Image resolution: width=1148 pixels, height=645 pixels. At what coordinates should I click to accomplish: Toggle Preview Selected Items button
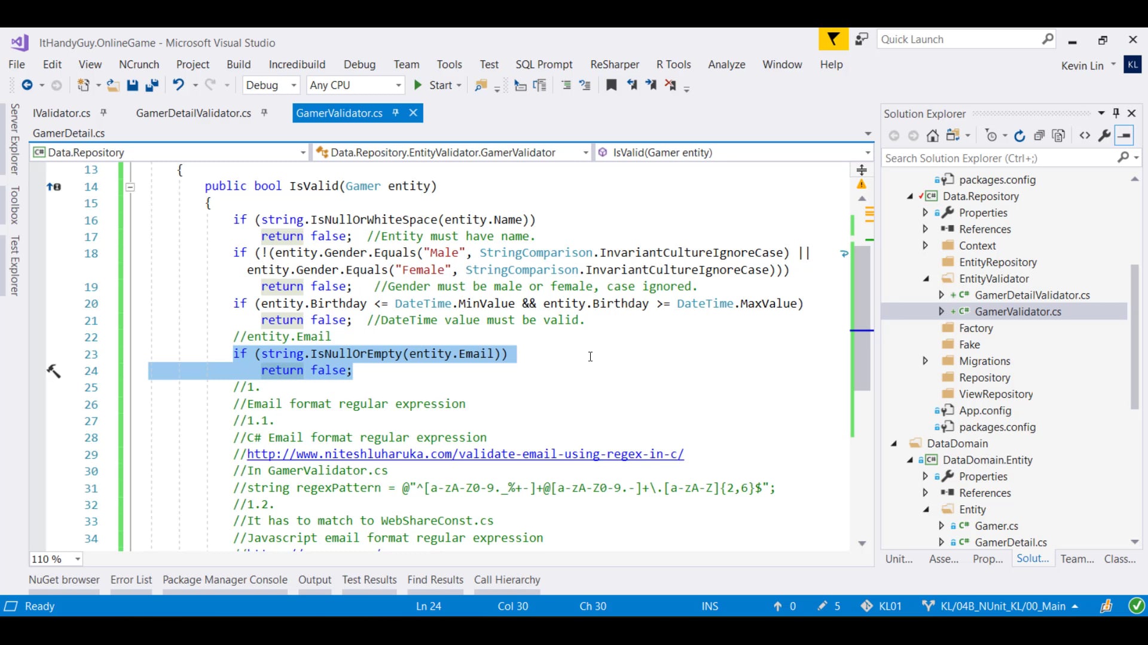pyautogui.click(x=1125, y=136)
